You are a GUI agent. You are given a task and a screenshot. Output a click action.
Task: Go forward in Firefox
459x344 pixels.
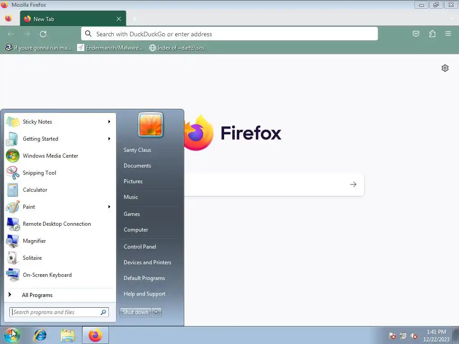27,34
